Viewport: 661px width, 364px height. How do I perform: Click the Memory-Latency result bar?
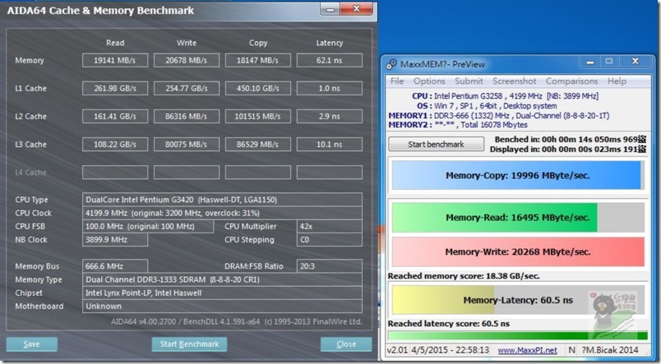[518, 300]
